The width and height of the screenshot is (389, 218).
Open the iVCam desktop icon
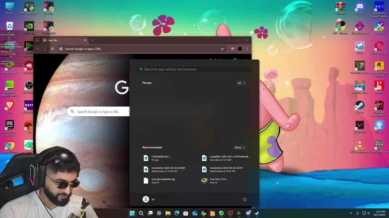(379, 127)
